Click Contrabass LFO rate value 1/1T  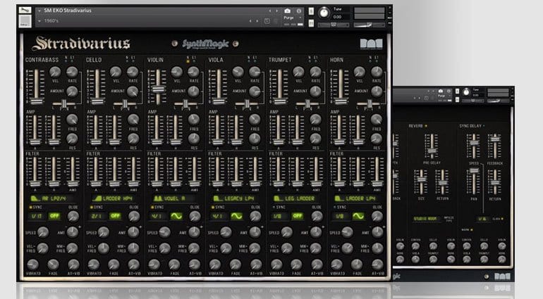[37, 216]
